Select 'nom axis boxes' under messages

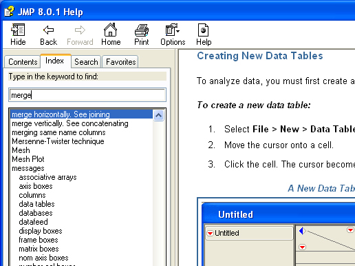[x=43, y=258]
